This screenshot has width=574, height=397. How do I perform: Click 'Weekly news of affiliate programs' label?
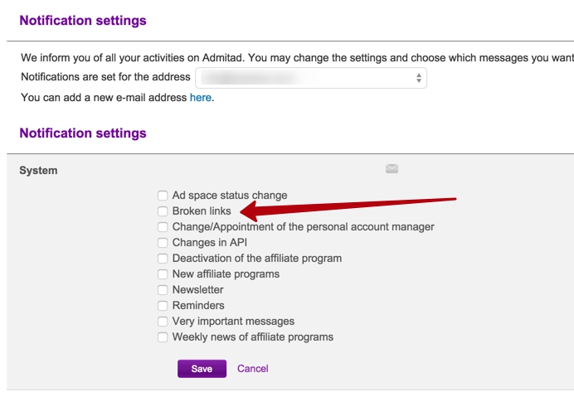coord(253,337)
